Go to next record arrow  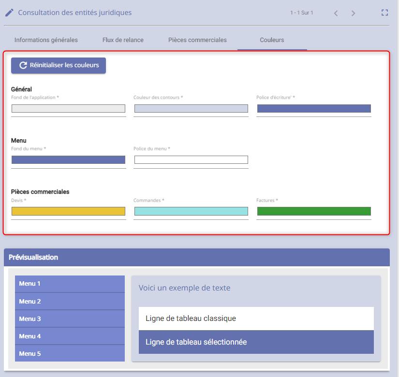[353, 13]
